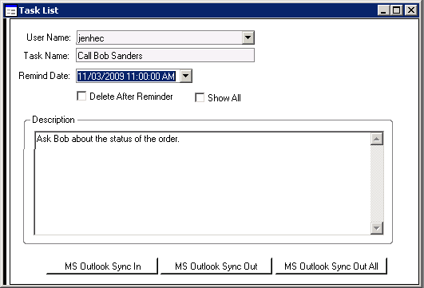Click the MS Outlook Sync Out button
Viewport: 424px width, 288px height.
coord(216,266)
